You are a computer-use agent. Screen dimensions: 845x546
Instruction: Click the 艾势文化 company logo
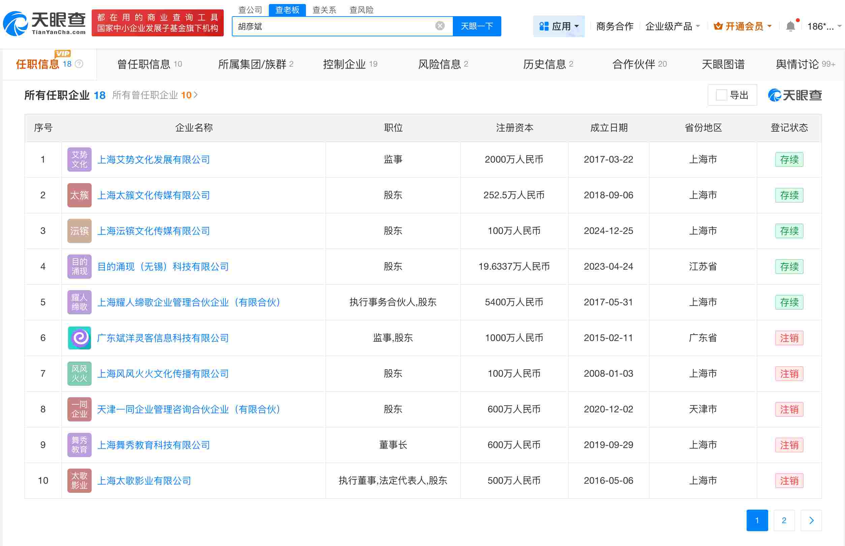(79, 159)
